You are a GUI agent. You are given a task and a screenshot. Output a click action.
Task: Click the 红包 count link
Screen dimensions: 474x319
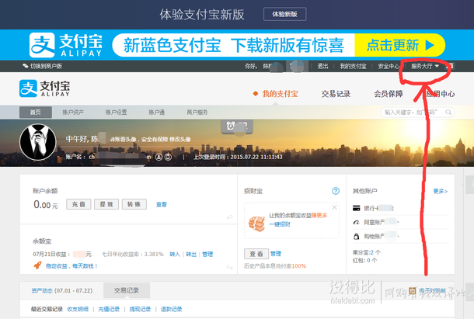pos(368,260)
